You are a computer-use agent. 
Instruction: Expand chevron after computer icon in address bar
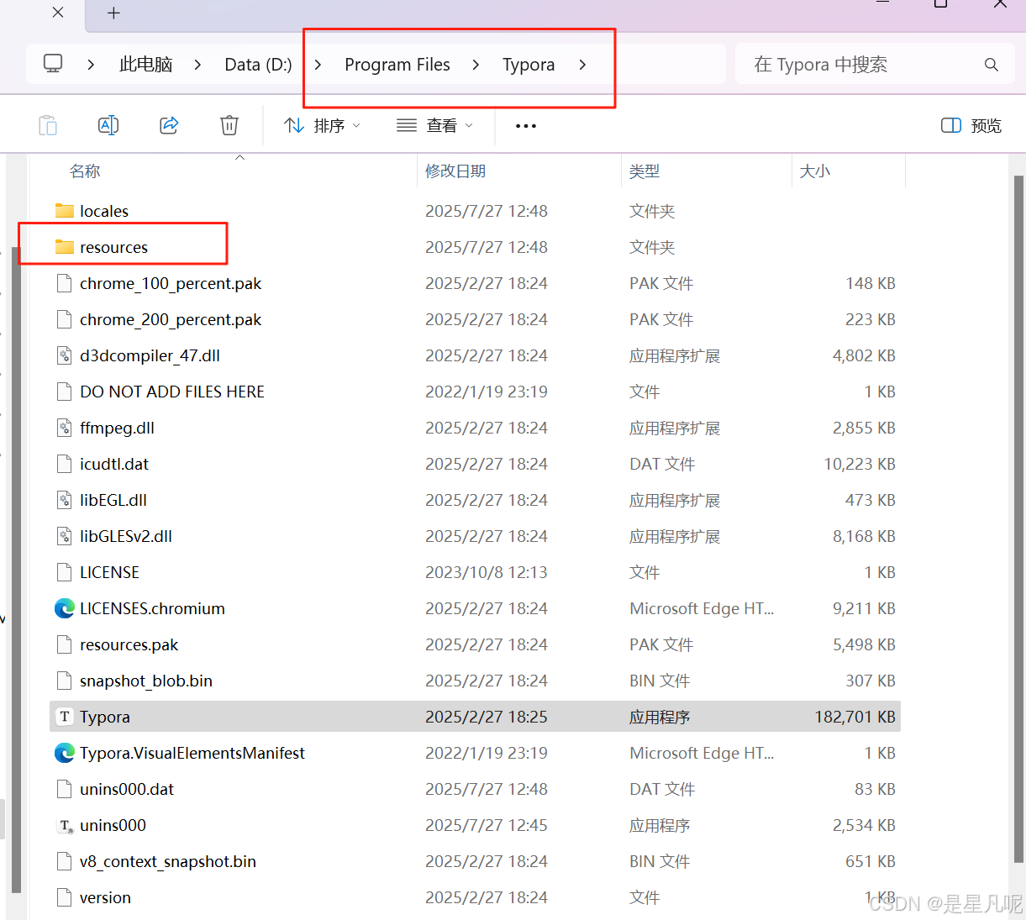(x=91, y=65)
